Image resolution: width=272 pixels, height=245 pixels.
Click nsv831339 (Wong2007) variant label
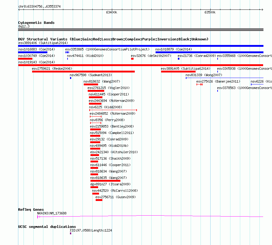[204, 75]
